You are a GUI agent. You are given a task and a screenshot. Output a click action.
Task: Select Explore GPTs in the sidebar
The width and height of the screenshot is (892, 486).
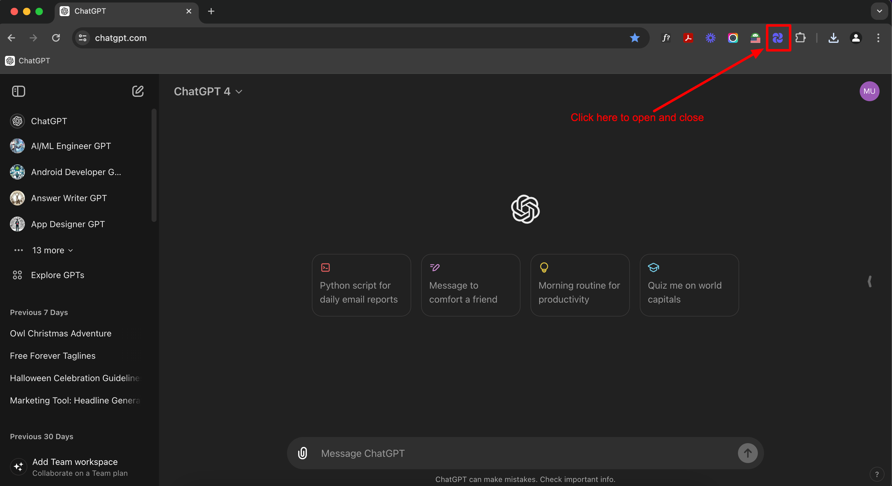[57, 275]
